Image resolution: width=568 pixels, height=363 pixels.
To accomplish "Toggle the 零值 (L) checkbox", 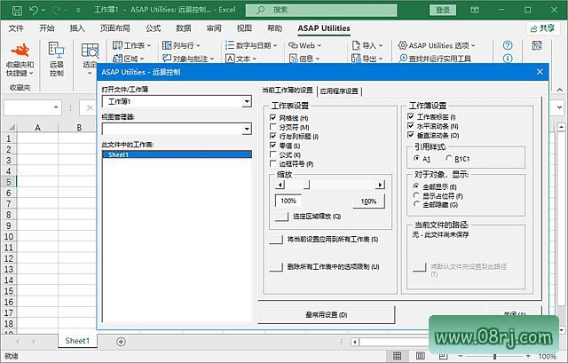I will click(x=273, y=146).
